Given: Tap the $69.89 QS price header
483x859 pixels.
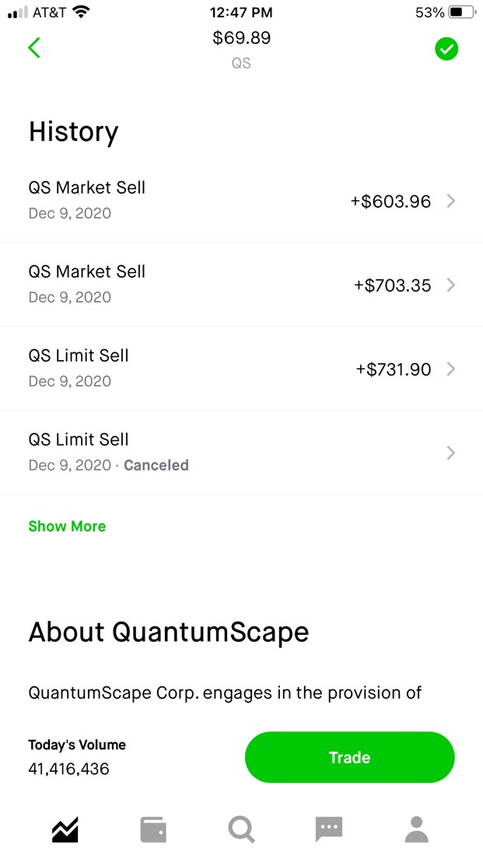Looking at the screenshot, I should coord(241,49).
